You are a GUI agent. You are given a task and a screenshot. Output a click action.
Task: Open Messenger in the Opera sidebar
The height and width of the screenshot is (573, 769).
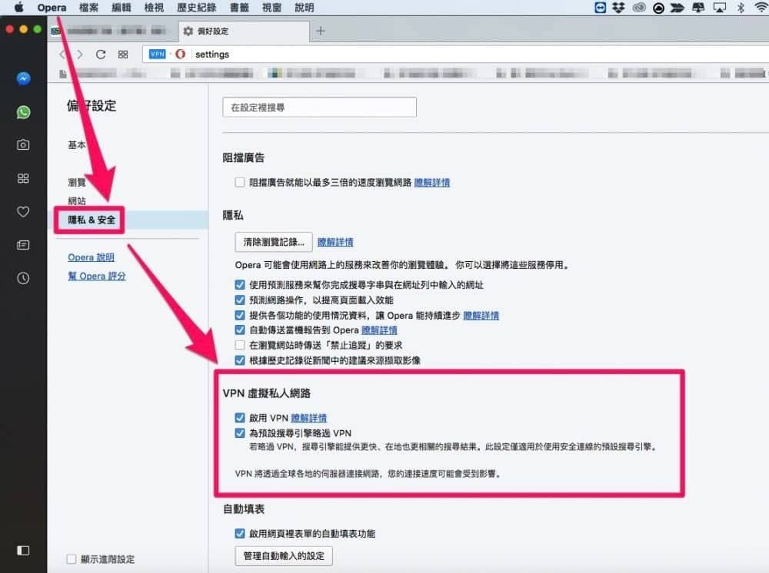(23, 78)
